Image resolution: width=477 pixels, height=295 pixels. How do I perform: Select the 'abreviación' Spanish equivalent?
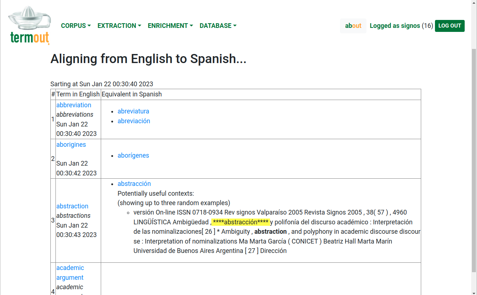pyautogui.click(x=134, y=121)
